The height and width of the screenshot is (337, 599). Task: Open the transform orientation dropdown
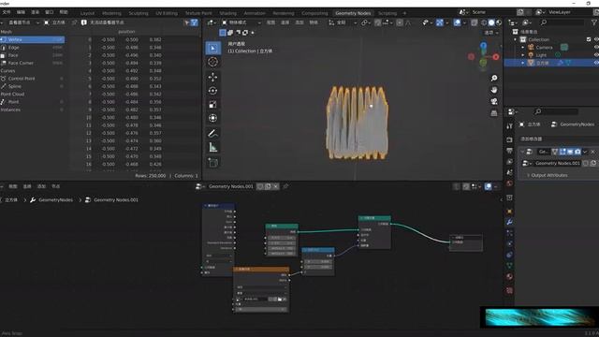343,22
